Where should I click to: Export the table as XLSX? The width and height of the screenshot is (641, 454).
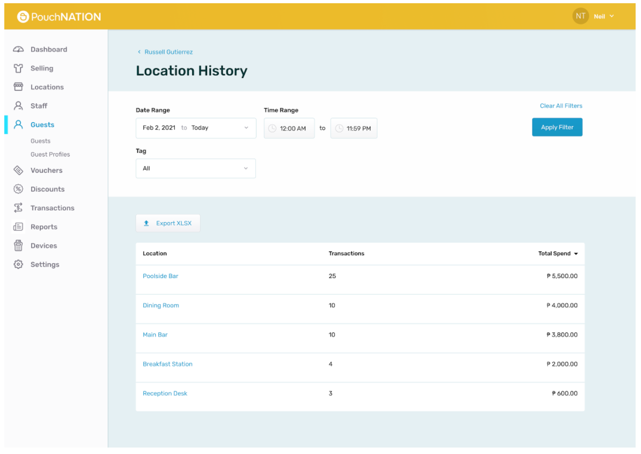(x=168, y=223)
